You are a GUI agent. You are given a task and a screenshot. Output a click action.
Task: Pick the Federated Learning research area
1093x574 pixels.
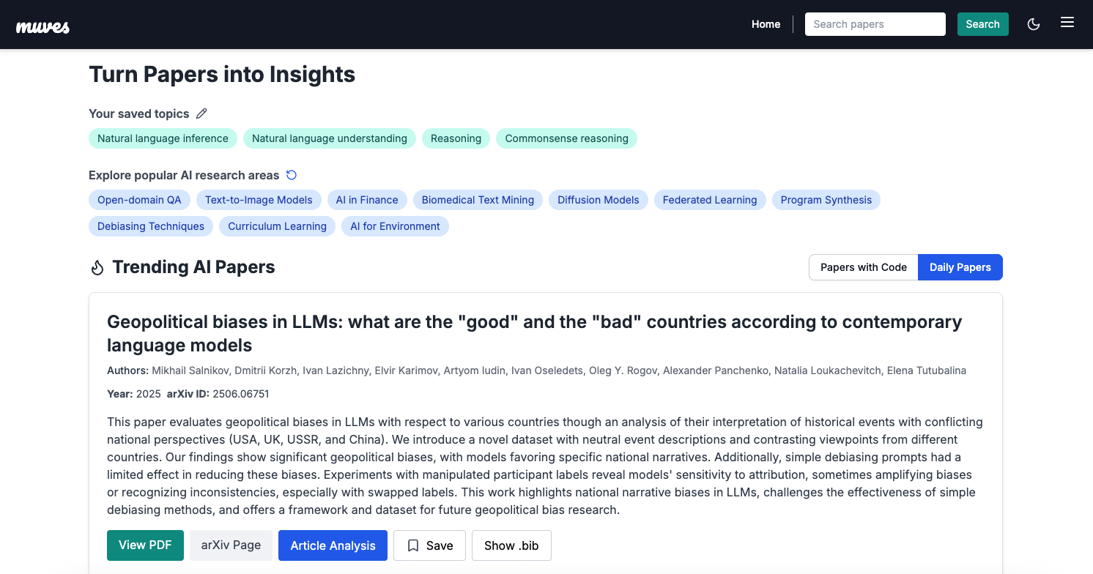(709, 200)
